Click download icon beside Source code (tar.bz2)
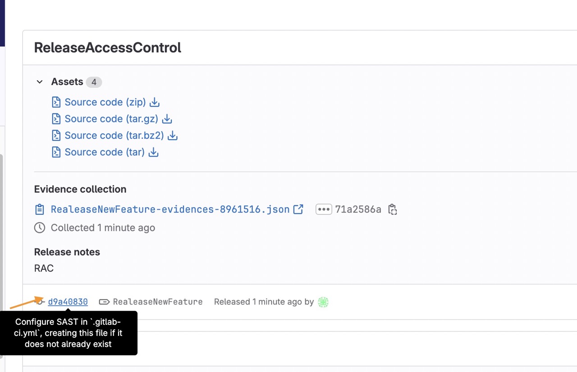This screenshot has width=577, height=372. (173, 136)
